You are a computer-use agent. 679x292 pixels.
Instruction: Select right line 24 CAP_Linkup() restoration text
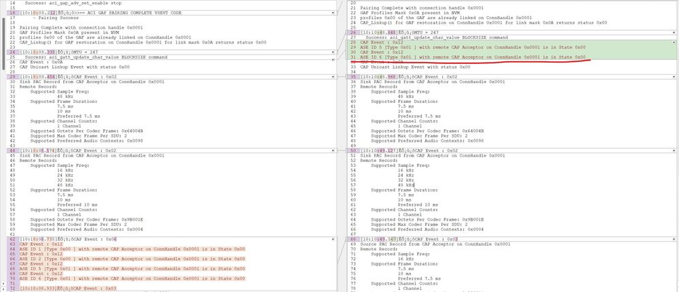click(484, 22)
